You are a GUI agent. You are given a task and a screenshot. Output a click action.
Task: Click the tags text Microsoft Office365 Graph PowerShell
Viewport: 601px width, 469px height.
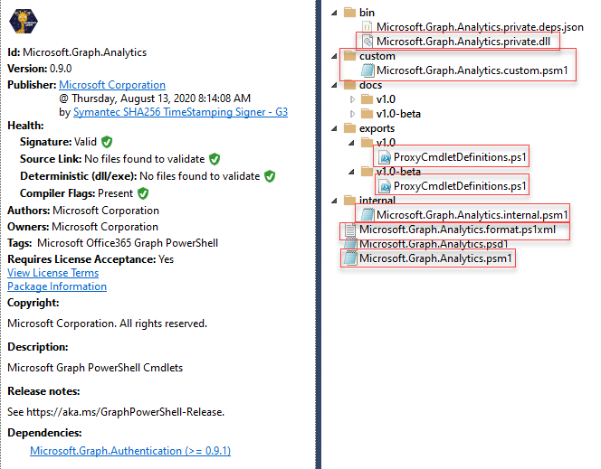click(x=128, y=243)
